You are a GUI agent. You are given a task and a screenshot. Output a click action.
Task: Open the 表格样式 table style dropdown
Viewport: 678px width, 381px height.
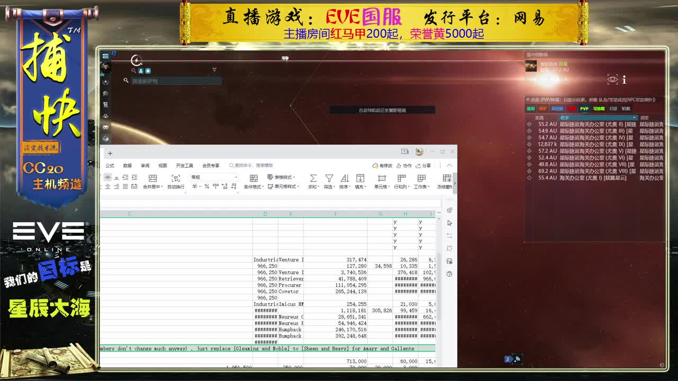click(x=281, y=177)
